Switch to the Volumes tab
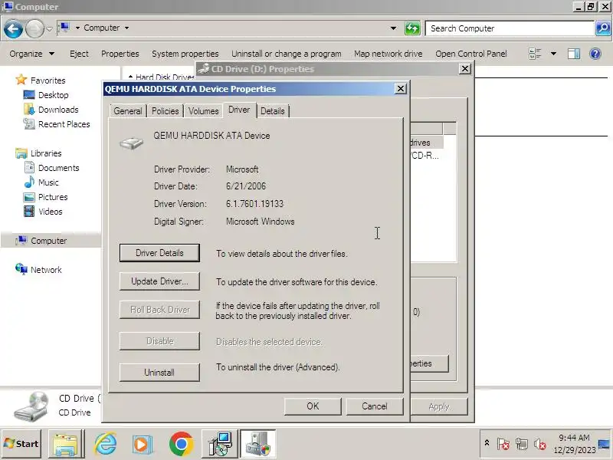This screenshot has height=460, width=613. (203, 111)
